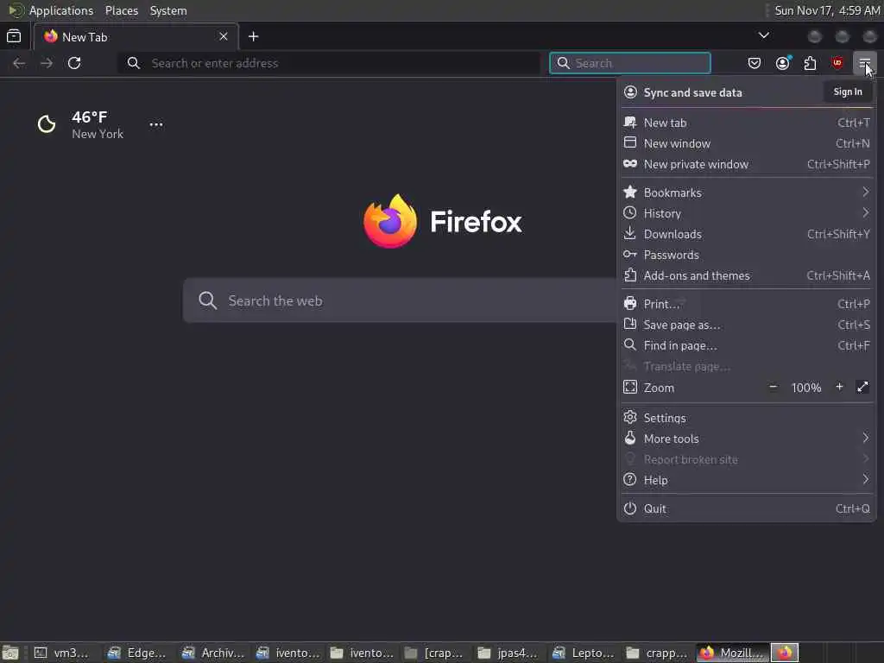This screenshot has height=663, width=884.
Task: Close the hamburger application menu button
Action: click(864, 63)
